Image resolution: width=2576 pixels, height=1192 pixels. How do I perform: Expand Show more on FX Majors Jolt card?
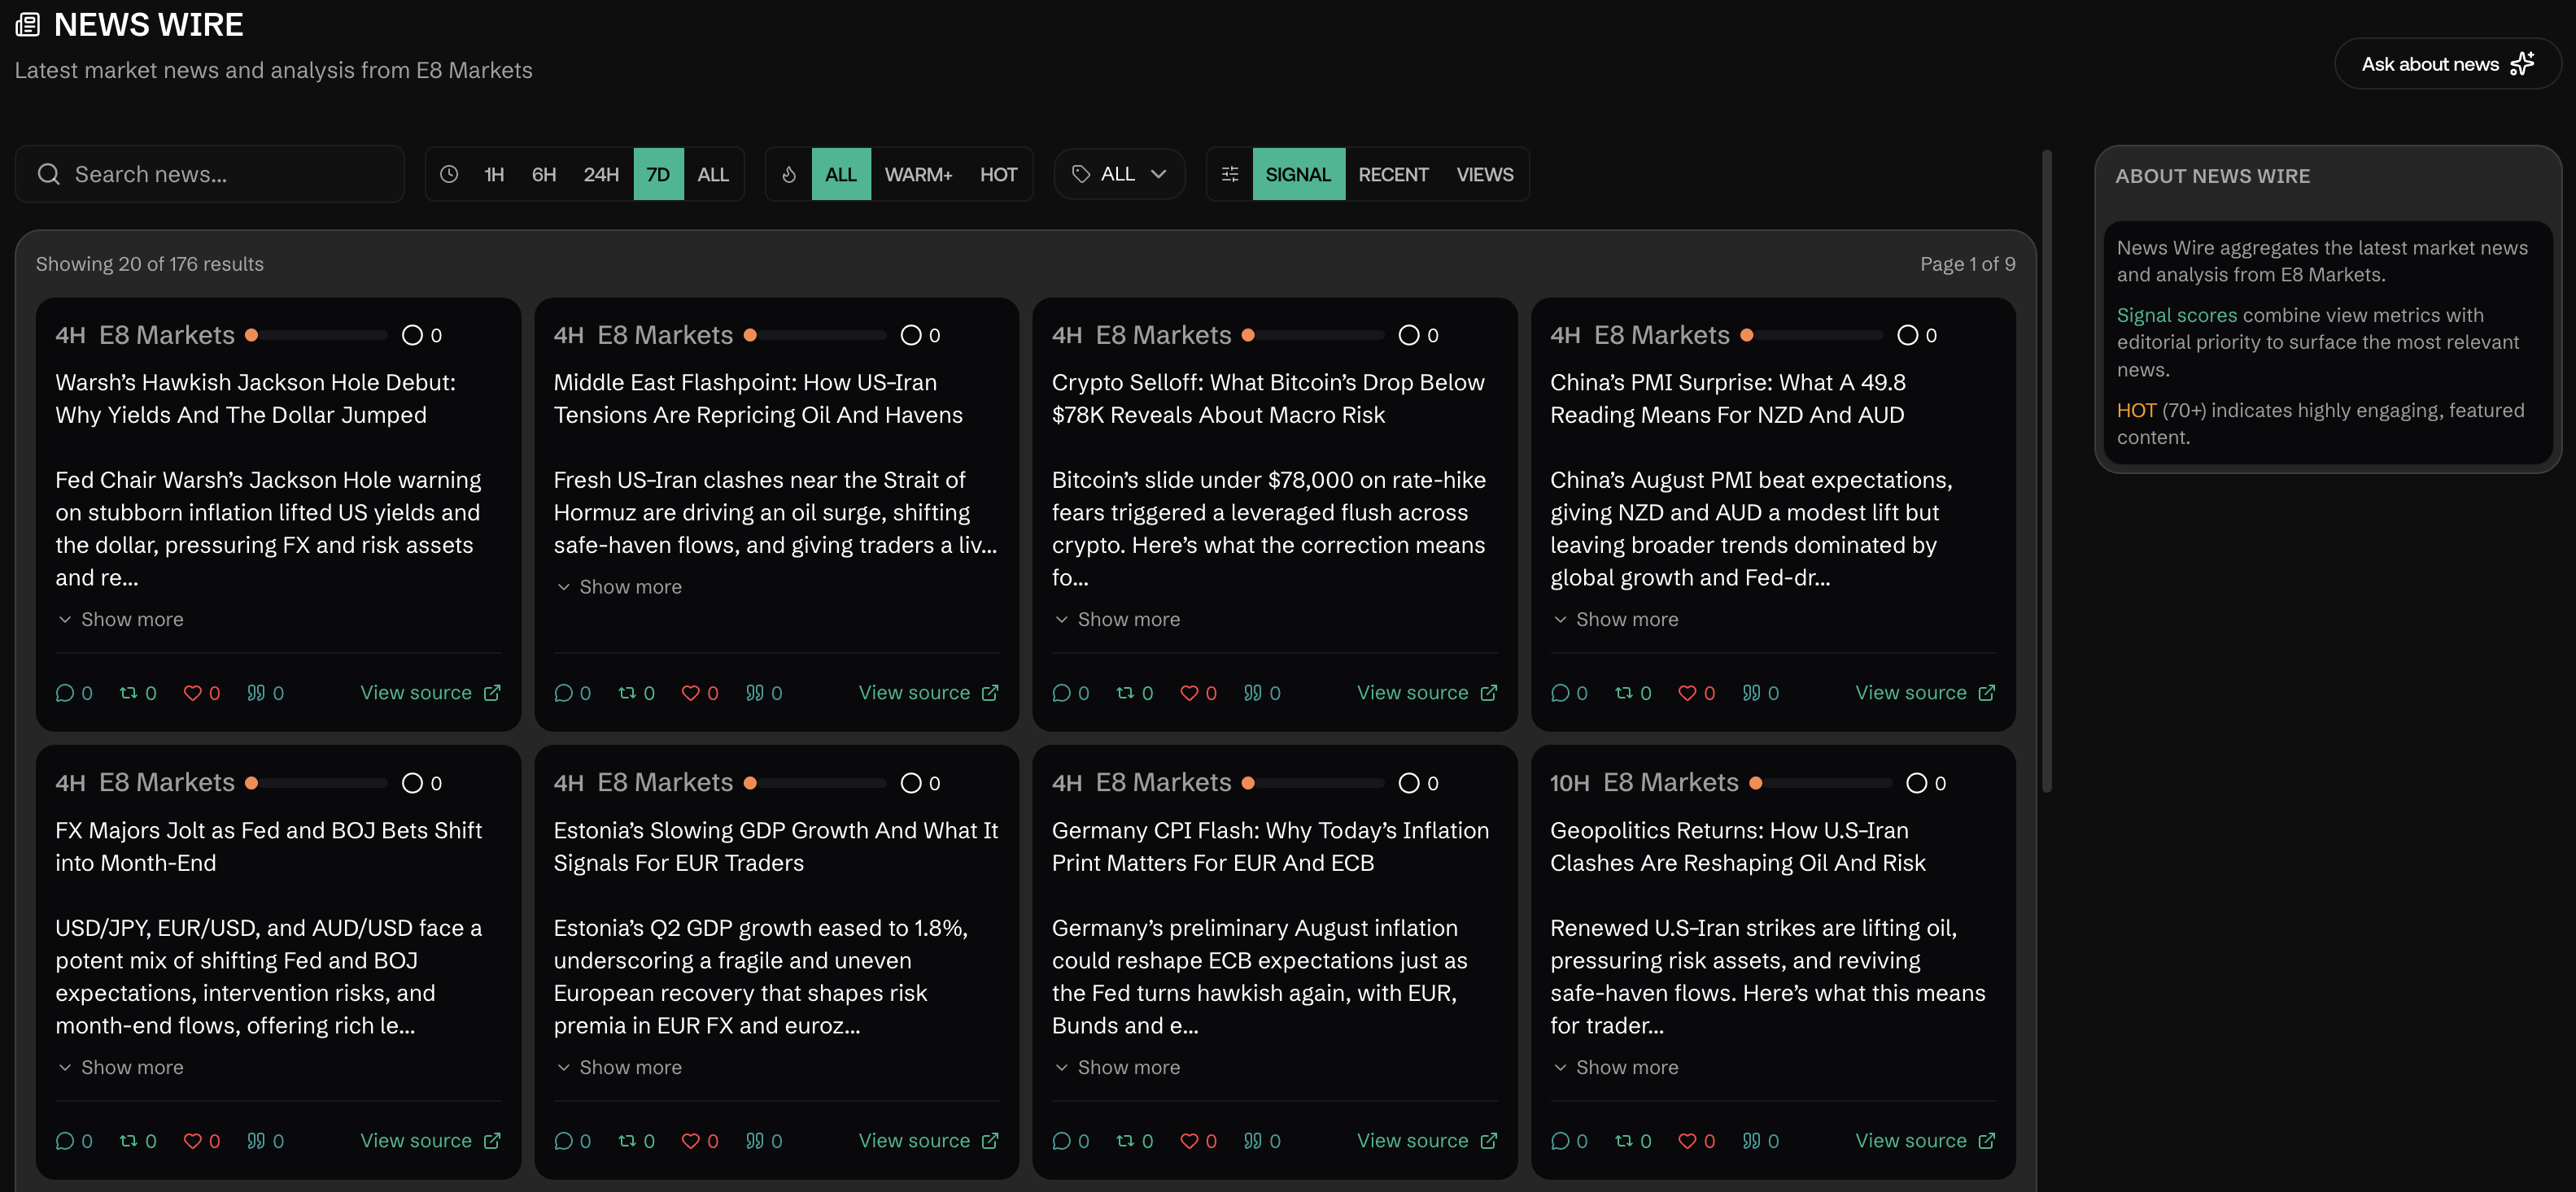pos(120,1067)
